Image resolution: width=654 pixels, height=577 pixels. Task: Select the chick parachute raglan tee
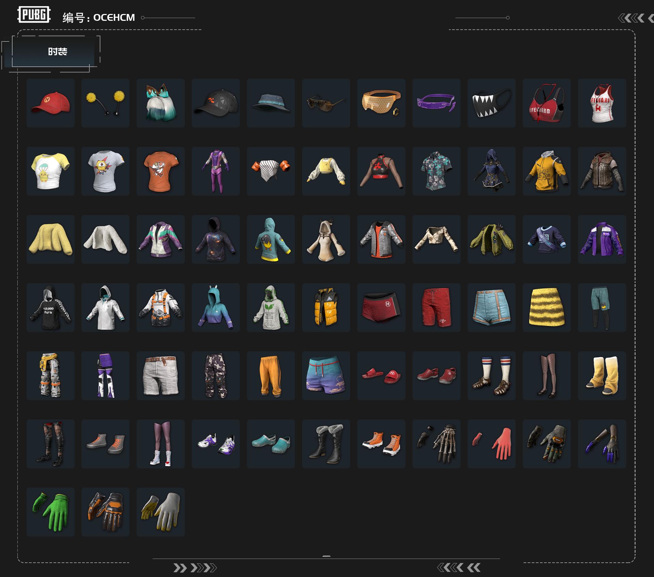click(x=50, y=171)
